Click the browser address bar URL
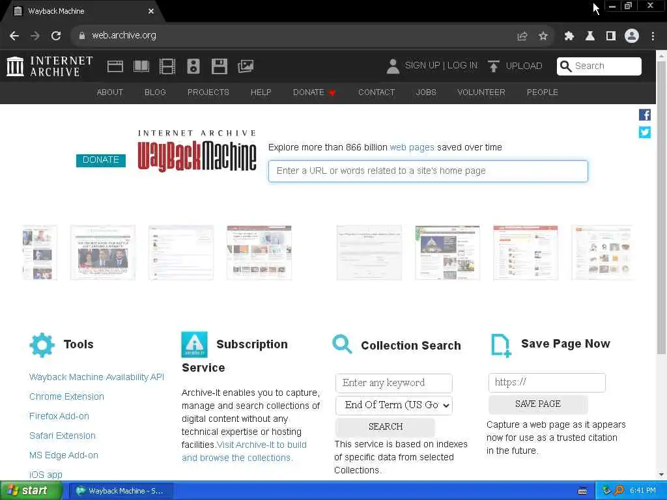 click(124, 36)
